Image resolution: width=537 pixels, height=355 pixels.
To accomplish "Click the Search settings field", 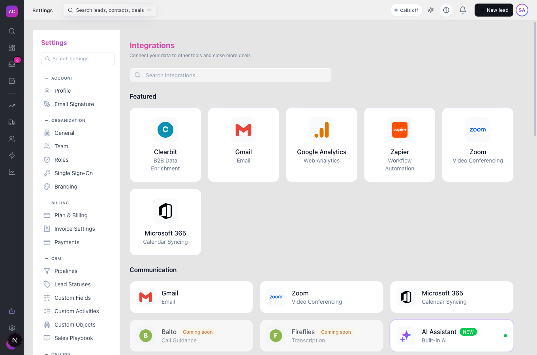I will point(78,58).
